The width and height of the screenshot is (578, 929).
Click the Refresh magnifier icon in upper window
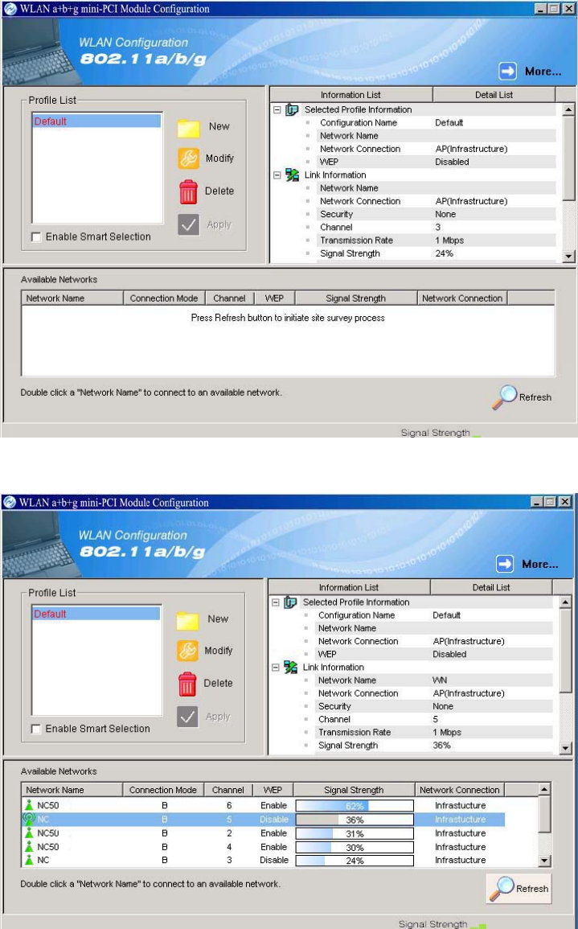tap(504, 397)
